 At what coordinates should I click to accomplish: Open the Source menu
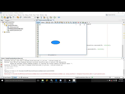15,15
